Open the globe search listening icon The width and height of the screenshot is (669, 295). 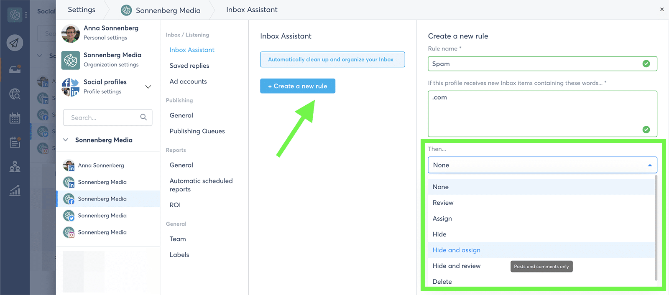[15, 94]
